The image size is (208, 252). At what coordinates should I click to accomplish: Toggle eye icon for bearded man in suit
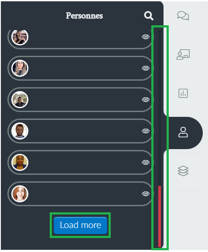(146, 131)
